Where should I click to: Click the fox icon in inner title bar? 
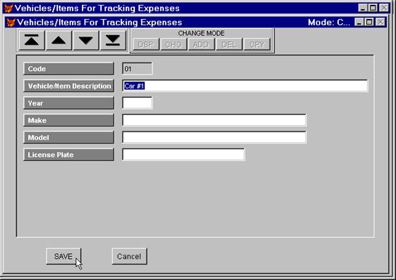coord(11,23)
